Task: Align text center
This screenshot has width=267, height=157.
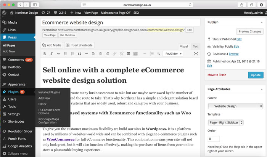Action: pyautogui.click(x=100, y=54)
